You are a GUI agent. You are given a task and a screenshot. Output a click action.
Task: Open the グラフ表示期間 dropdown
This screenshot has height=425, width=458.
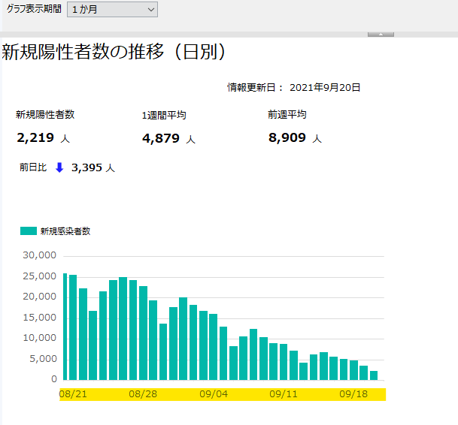point(112,10)
